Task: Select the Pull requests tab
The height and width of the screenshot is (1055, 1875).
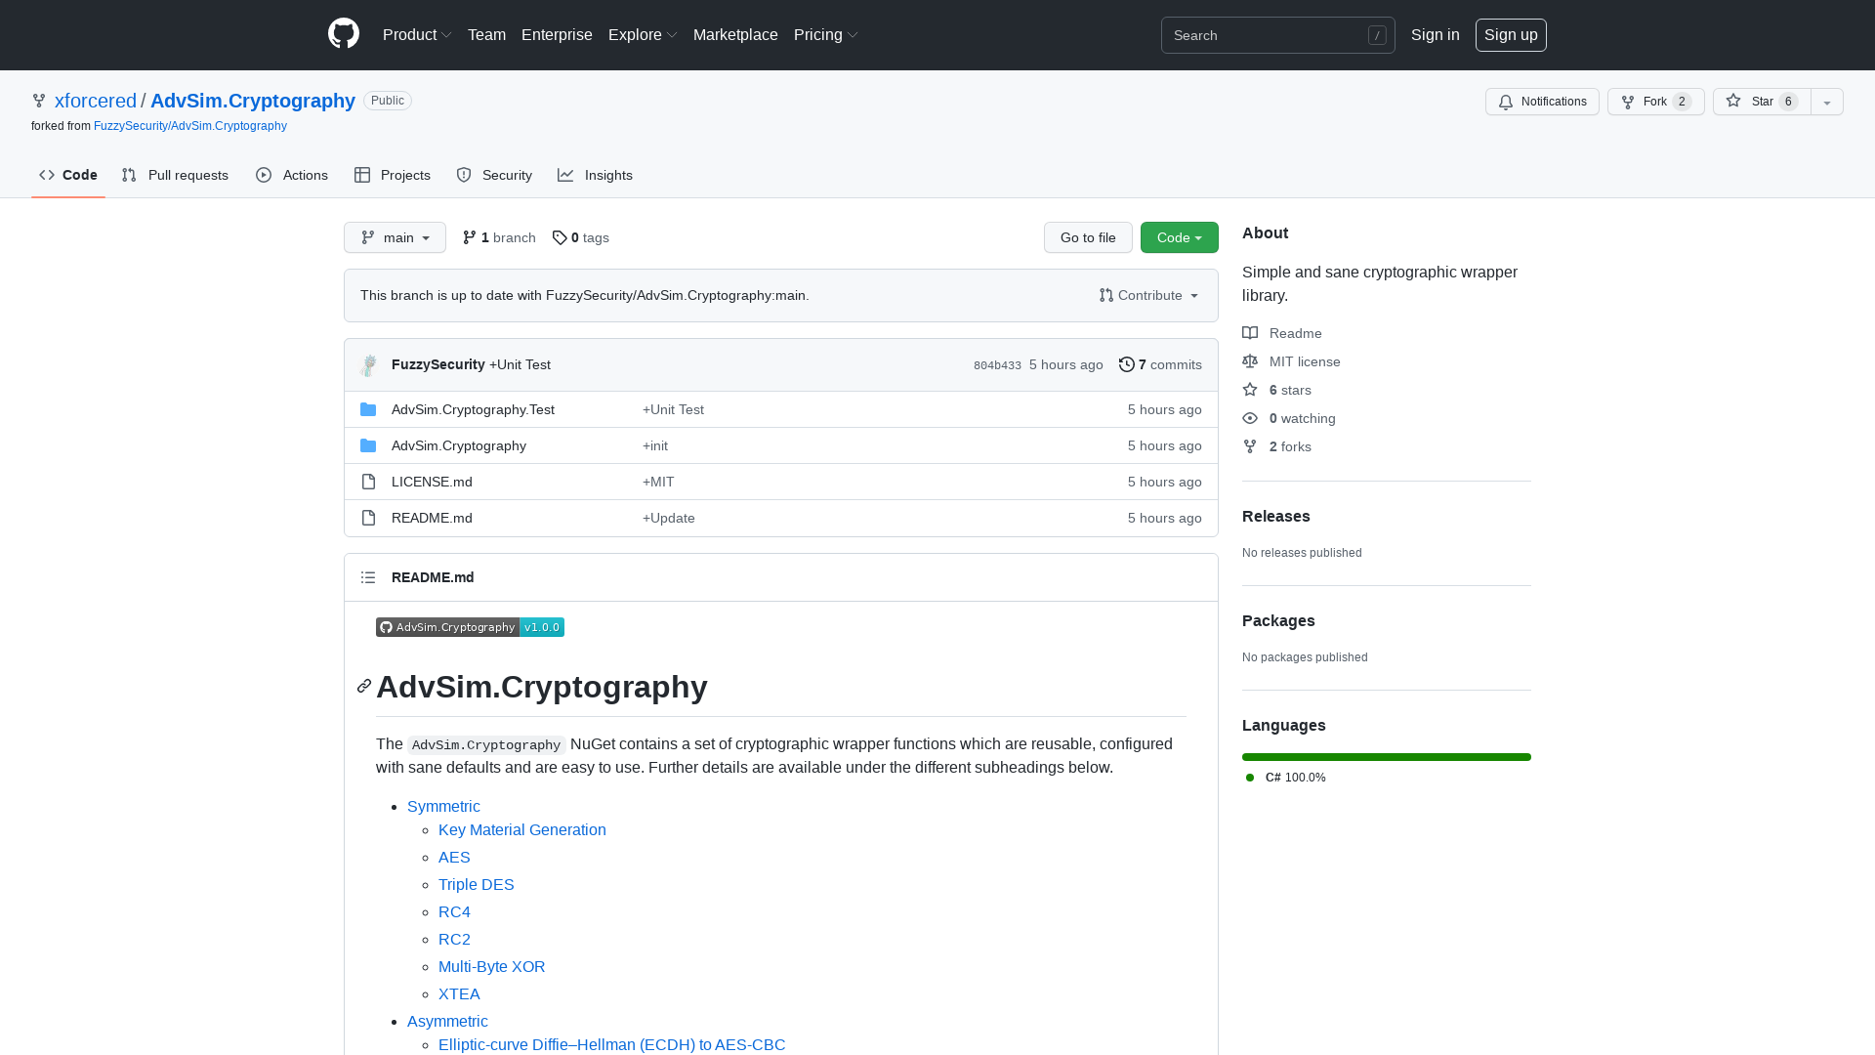Action: (x=175, y=175)
